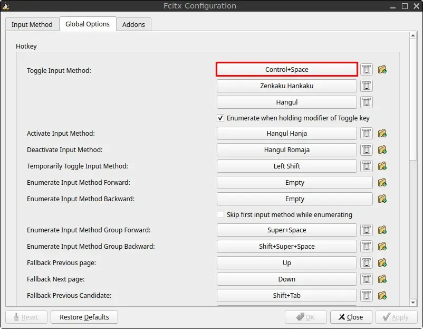The image size is (423, 329).
Task: Uncheck Enumerate when holding modifier of Toggle key
Action: click(220, 118)
